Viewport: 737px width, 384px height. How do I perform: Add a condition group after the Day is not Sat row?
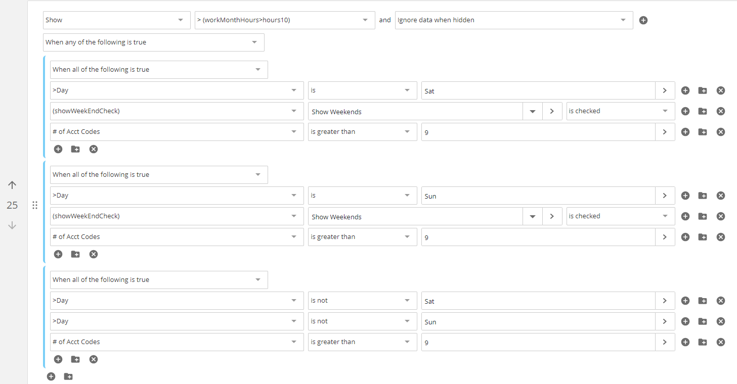pos(703,301)
